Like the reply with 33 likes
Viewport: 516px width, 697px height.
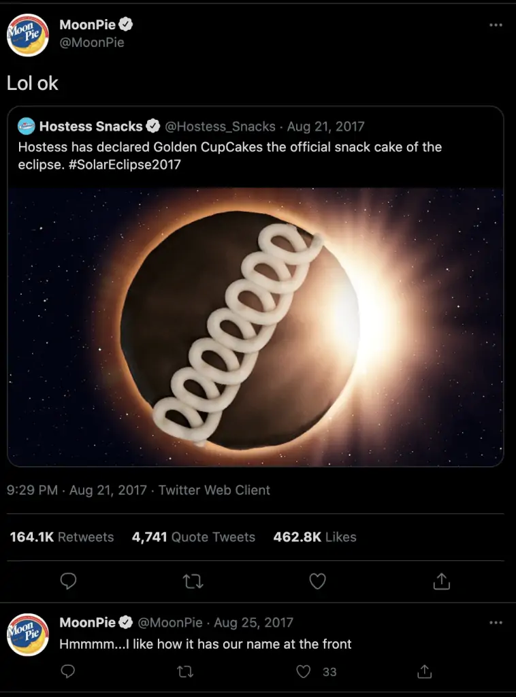pyautogui.click(x=304, y=672)
